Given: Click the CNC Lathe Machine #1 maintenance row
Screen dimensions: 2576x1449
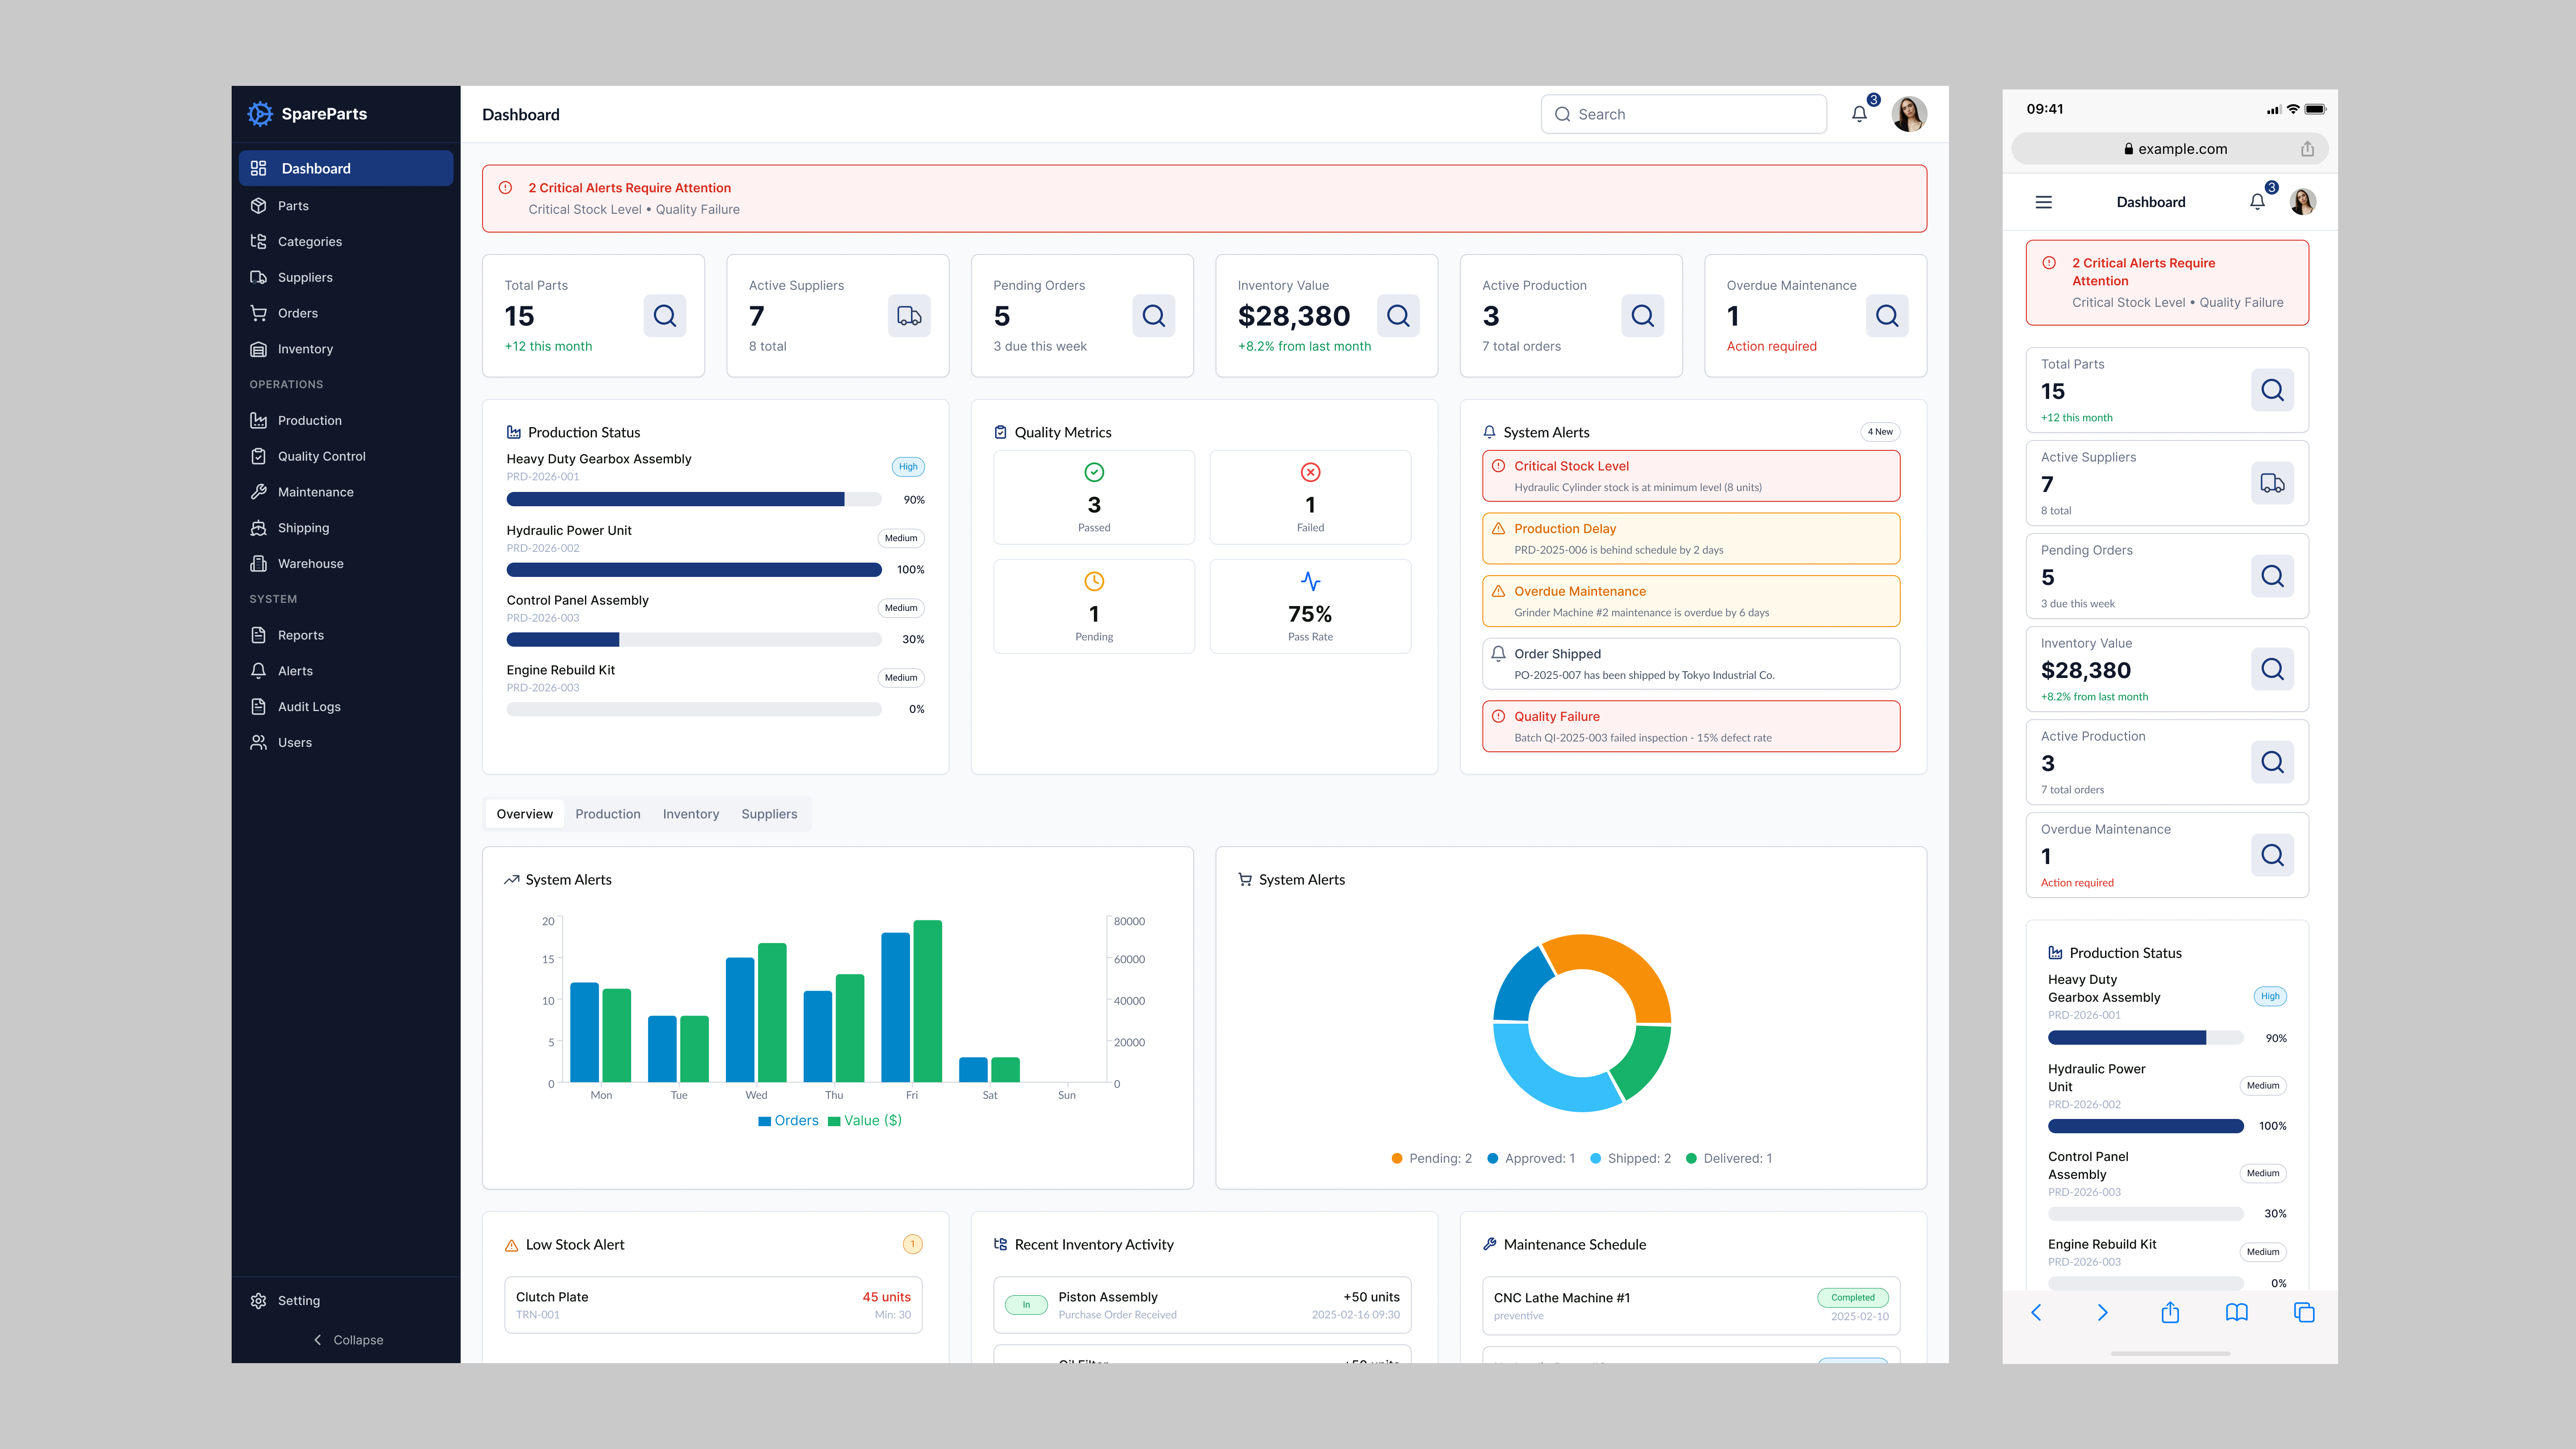Looking at the screenshot, I should pyautogui.click(x=1691, y=1306).
